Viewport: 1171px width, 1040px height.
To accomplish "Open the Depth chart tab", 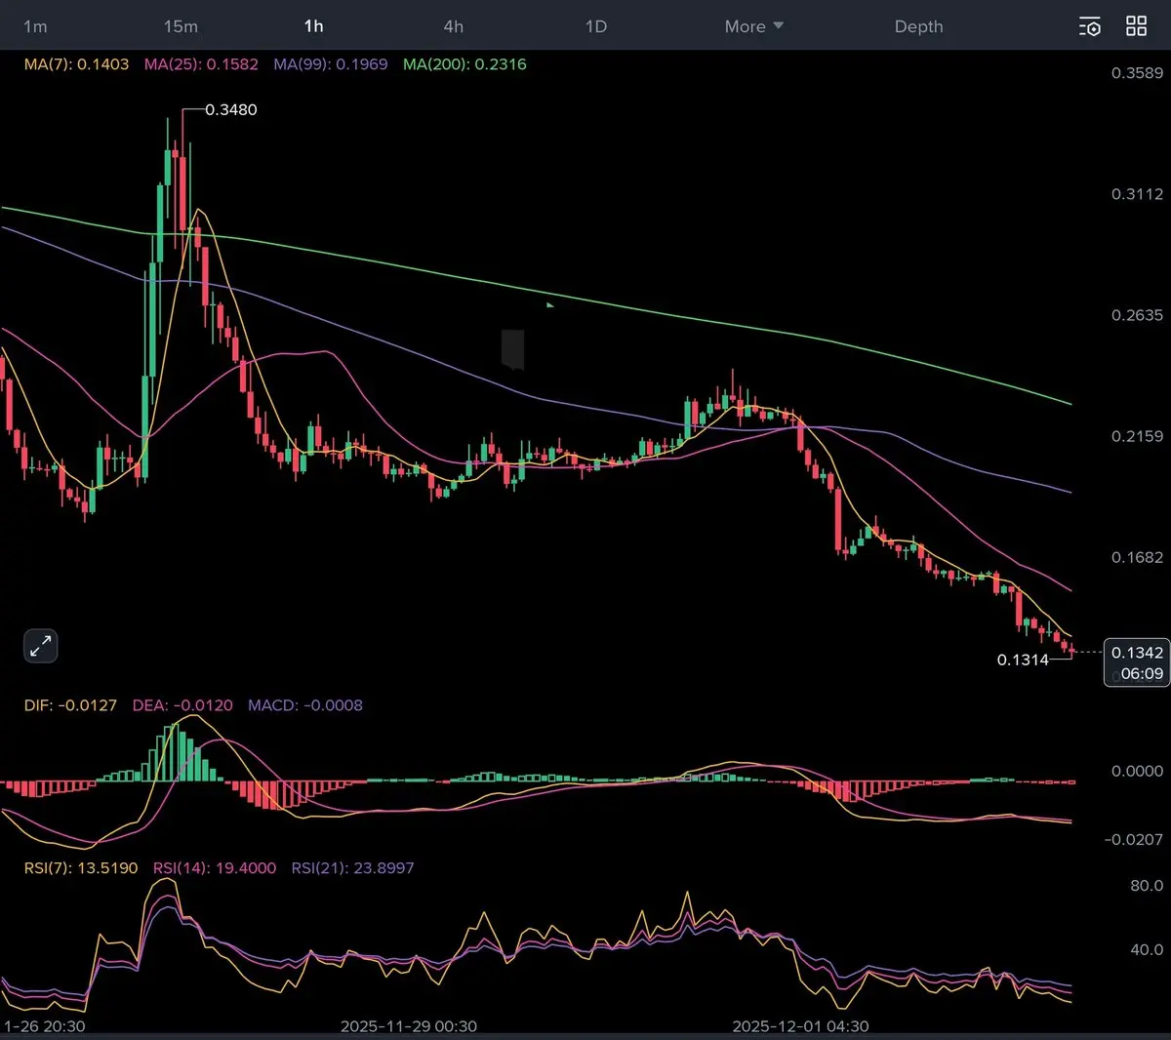I will click(x=919, y=26).
